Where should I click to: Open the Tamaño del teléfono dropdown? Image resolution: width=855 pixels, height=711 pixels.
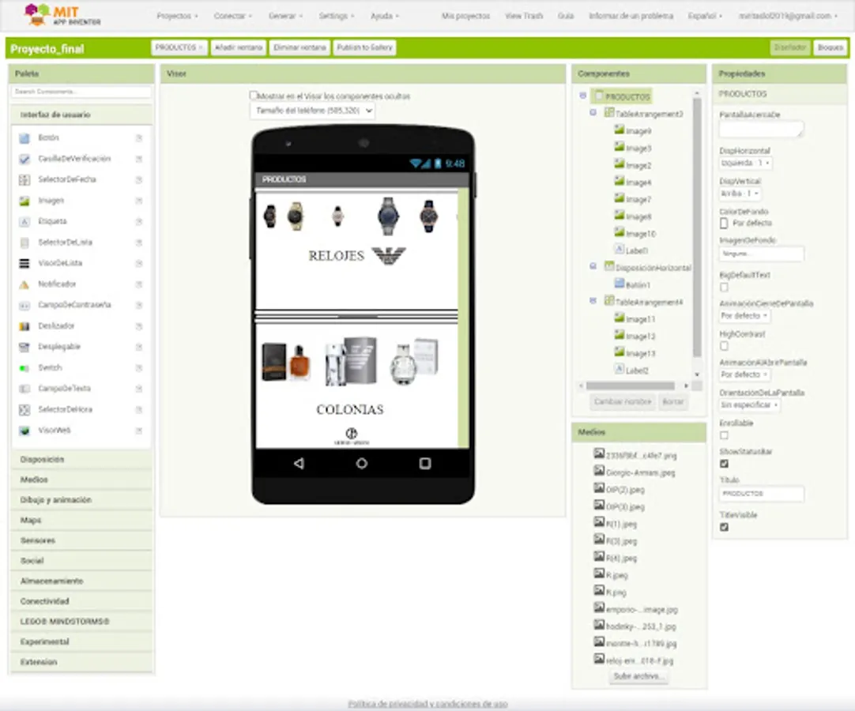[x=312, y=111]
